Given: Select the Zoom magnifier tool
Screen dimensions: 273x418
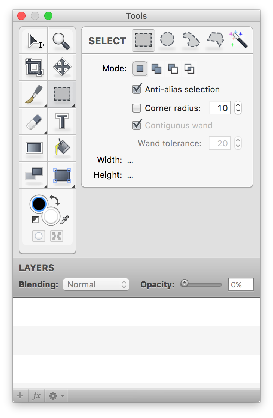Looking at the screenshot, I should [x=62, y=41].
